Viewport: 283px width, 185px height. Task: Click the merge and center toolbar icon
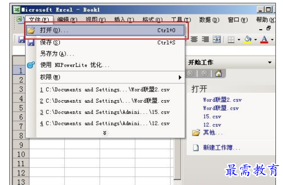[216, 39]
